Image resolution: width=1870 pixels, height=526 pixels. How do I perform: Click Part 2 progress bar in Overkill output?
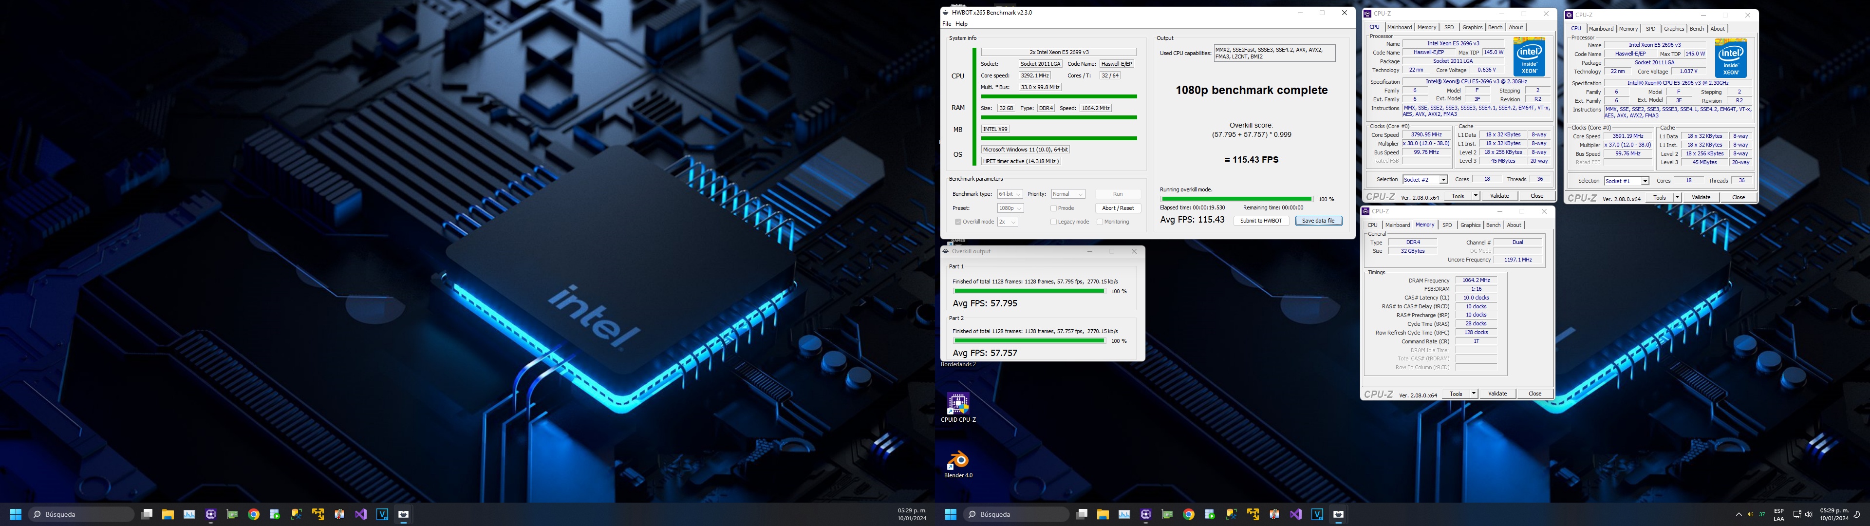tap(1028, 341)
